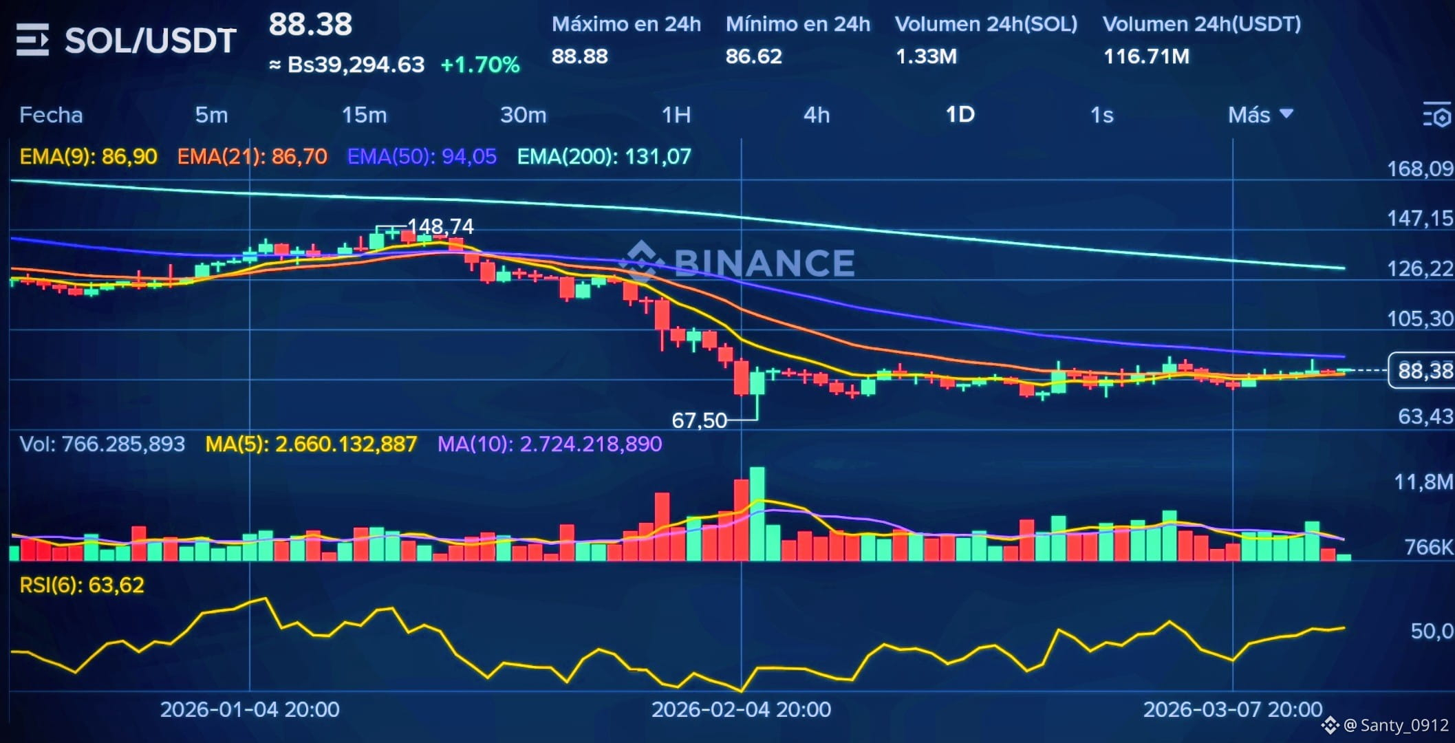Click the 67,50 low price marker
Screen dimensions: 1455x743
point(699,420)
